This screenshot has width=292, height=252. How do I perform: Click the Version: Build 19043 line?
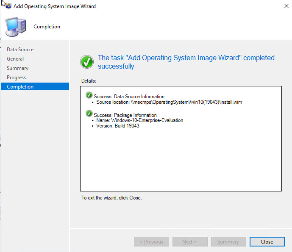(118, 126)
